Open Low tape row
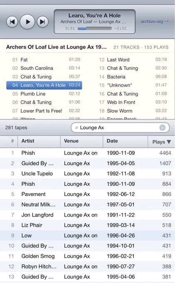This screenshot has width=175, height=283. [87, 236]
